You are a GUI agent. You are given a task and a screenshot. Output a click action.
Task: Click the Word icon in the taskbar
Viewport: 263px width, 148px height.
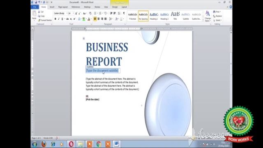pyautogui.click(x=117, y=144)
